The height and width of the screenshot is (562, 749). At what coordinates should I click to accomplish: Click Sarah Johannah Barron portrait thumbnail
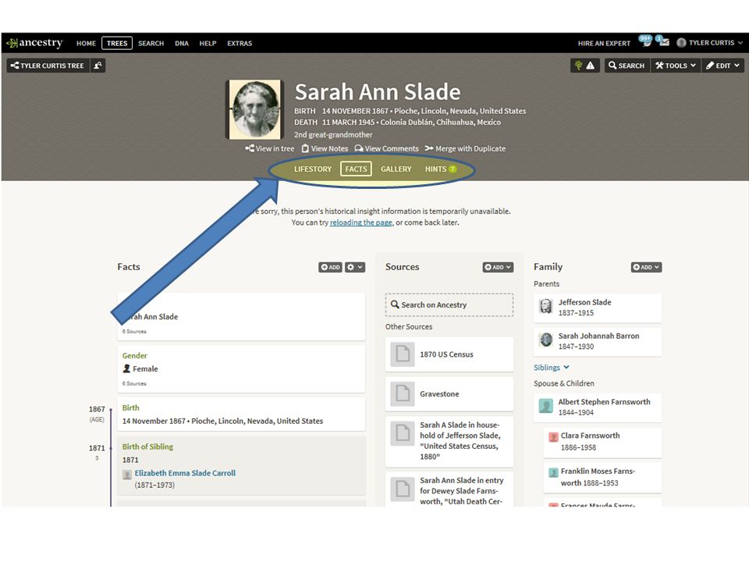pyautogui.click(x=546, y=340)
